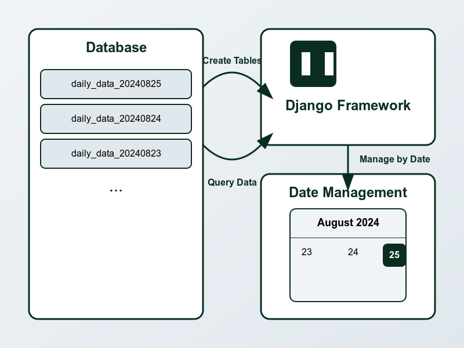Click the Database panel title

point(116,48)
